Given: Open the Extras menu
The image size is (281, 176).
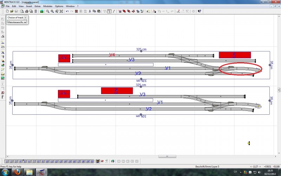Looking at the screenshot, I should (38, 6).
